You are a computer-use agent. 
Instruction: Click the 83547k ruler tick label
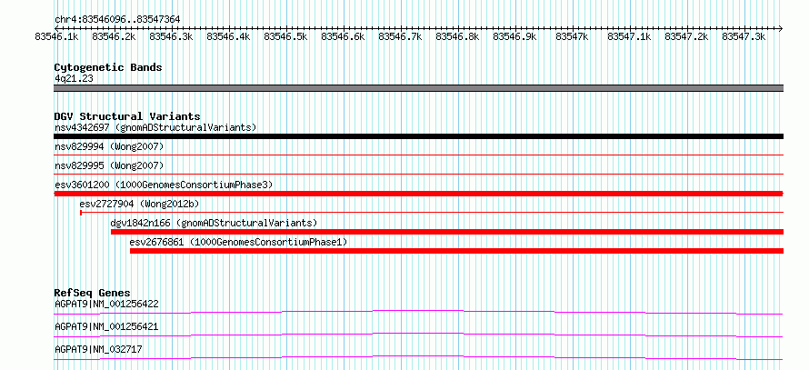tap(572, 36)
